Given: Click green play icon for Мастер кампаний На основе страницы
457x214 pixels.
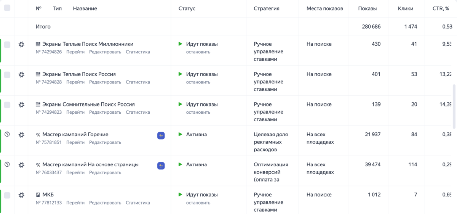Looking at the screenshot, I should point(181,164).
